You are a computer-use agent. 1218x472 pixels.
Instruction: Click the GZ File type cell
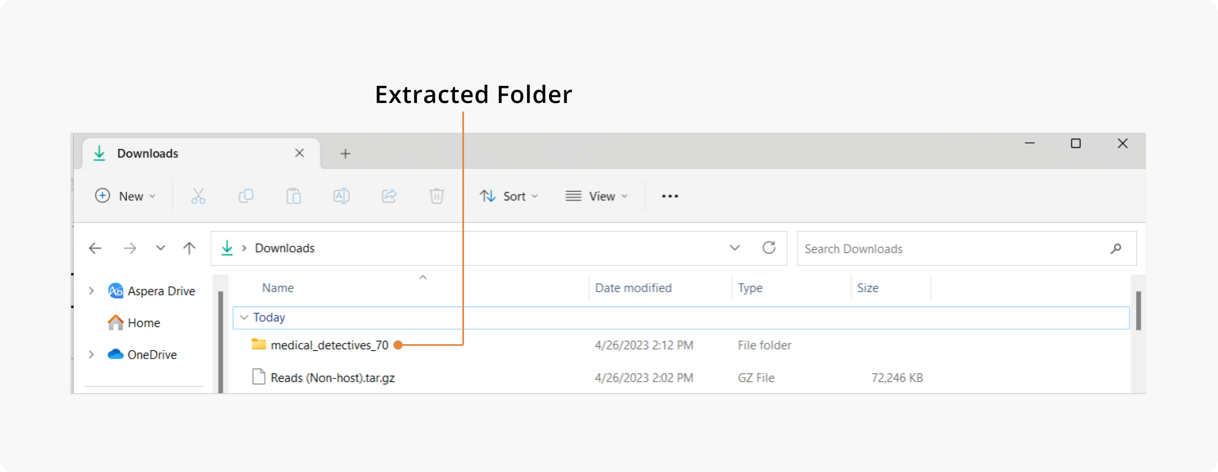tap(756, 378)
